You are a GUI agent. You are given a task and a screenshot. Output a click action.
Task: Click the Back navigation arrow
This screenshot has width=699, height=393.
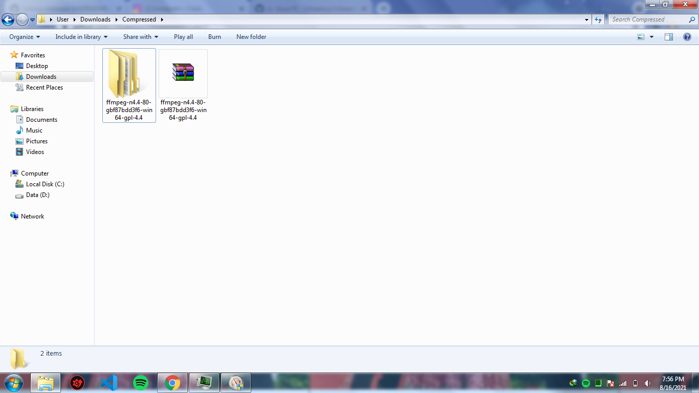(x=8, y=19)
